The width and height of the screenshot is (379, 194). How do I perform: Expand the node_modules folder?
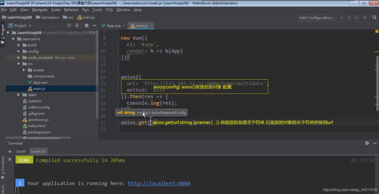[19, 57]
